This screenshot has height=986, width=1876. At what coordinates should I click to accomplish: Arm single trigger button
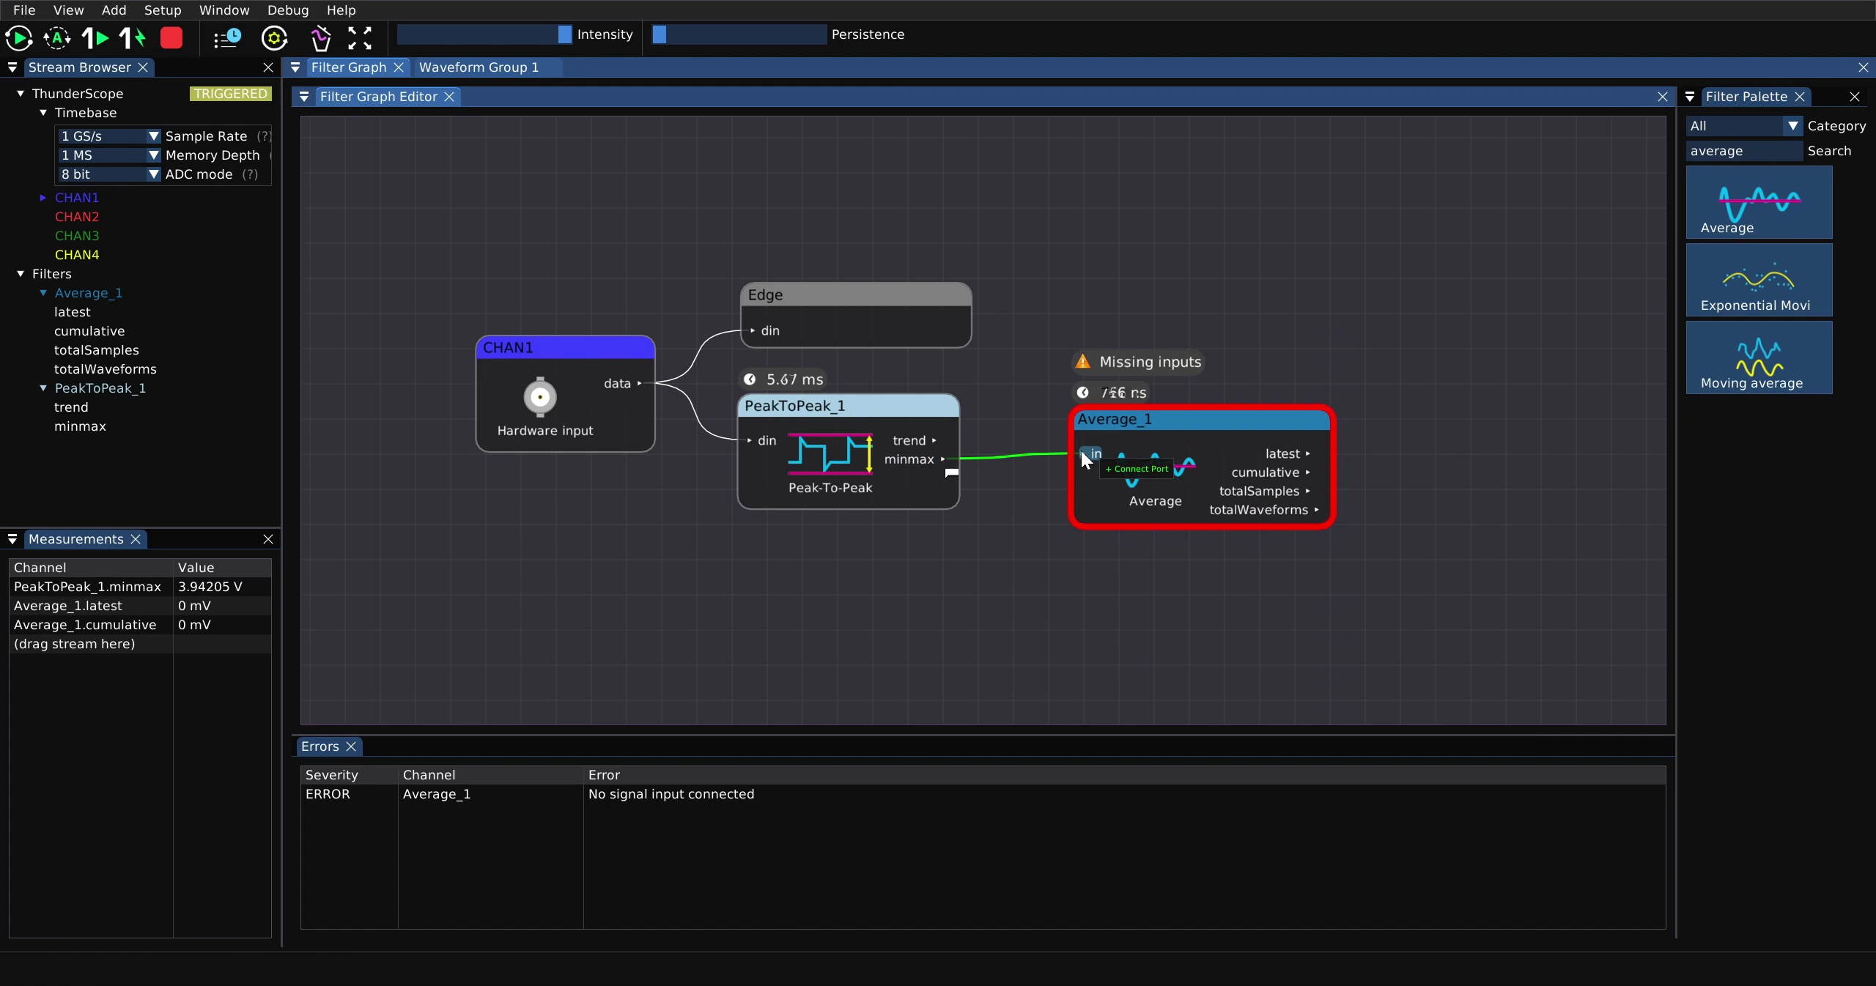tap(95, 37)
